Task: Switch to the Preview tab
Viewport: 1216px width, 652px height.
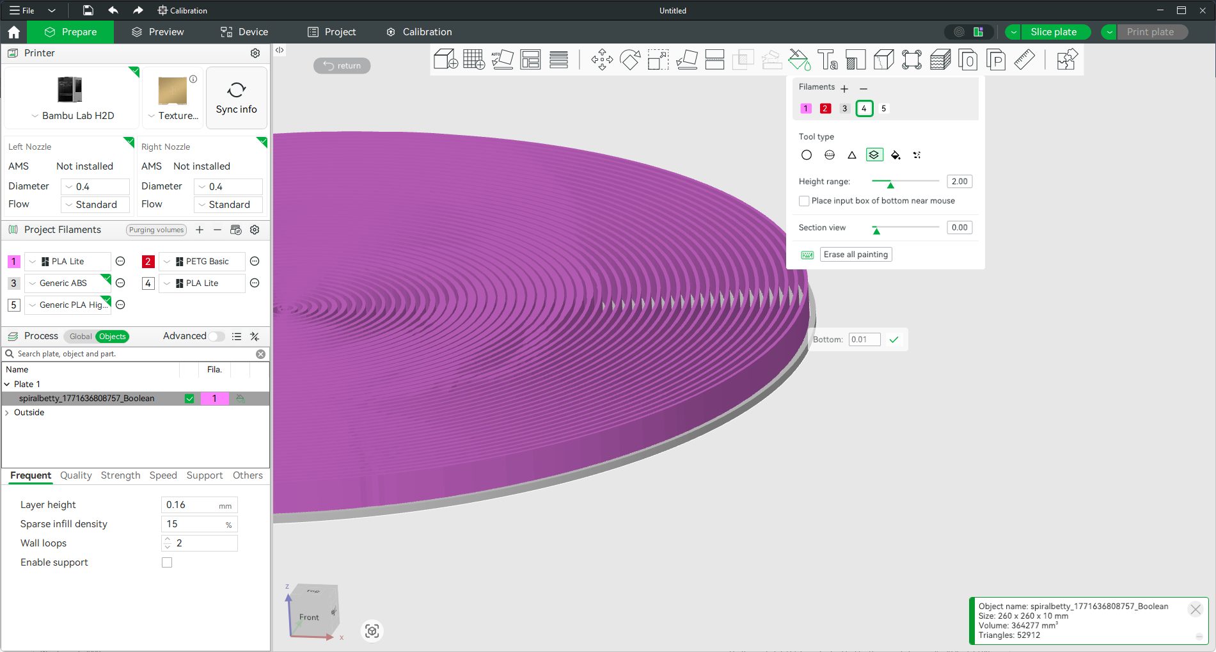Action: point(157,32)
